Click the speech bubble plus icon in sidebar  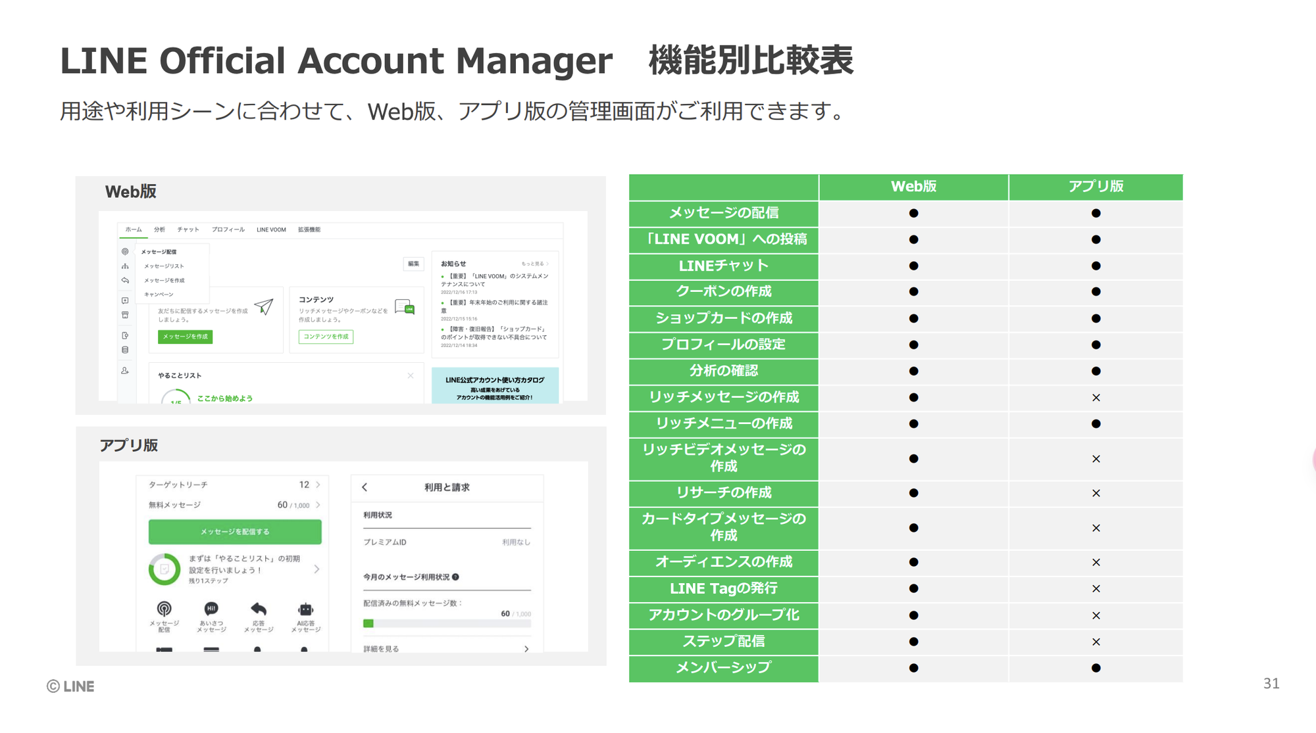click(125, 300)
